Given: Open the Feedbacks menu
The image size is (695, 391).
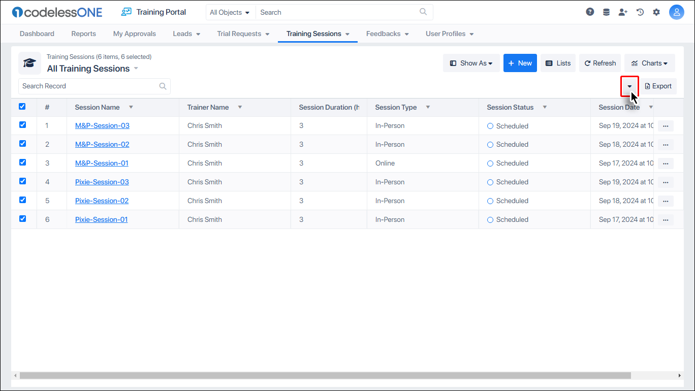Looking at the screenshot, I should pos(387,34).
